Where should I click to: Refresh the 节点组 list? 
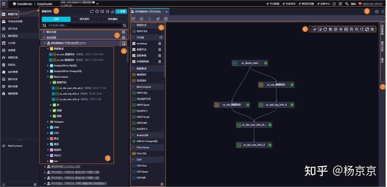(161, 38)
